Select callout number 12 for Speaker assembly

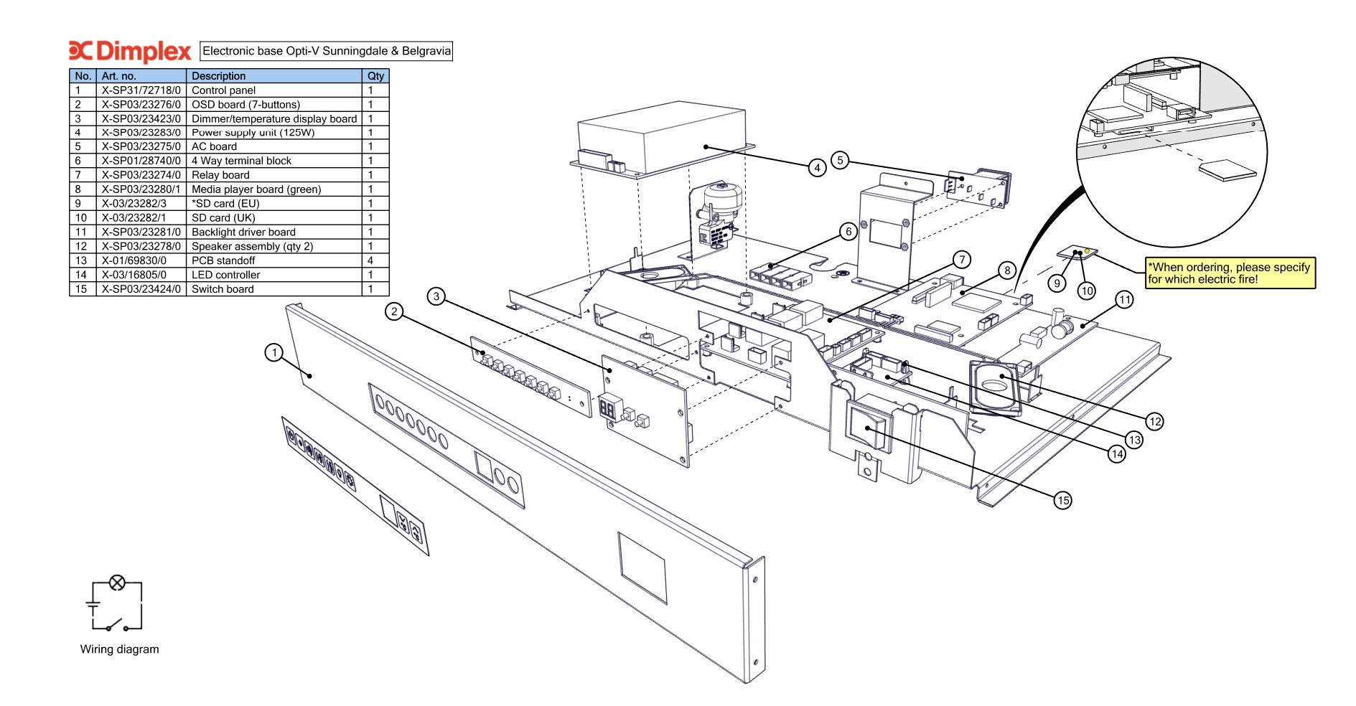tap(1154, 421)
